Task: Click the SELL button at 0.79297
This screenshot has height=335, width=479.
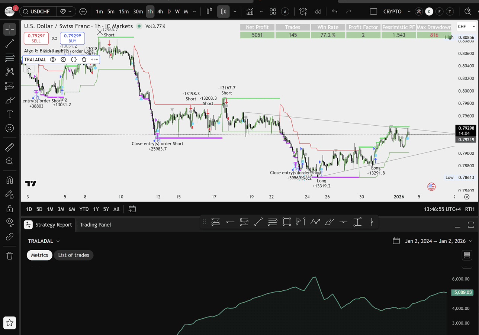Action: pos(36,39)
